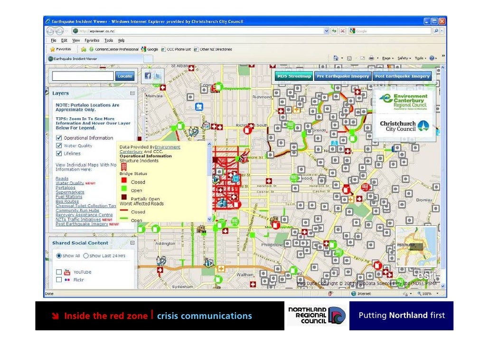Click the Add to Favorites Bar icon

point(83,49)
